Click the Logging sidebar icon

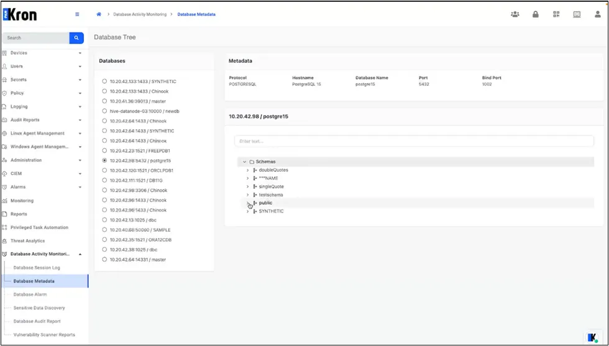[x=5, y=106]
